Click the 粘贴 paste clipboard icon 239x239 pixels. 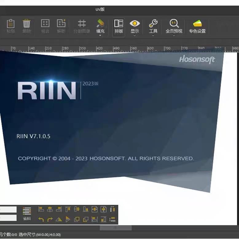point(11,23)
